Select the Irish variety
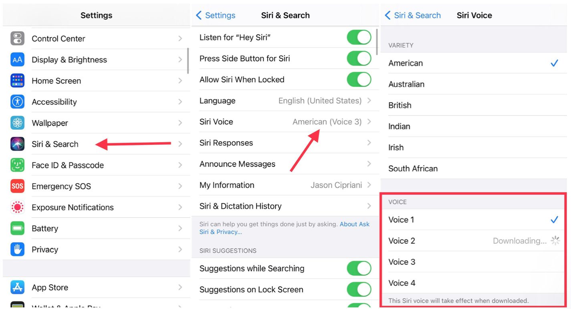Screen dimensions: 571x309 point(474,148)
